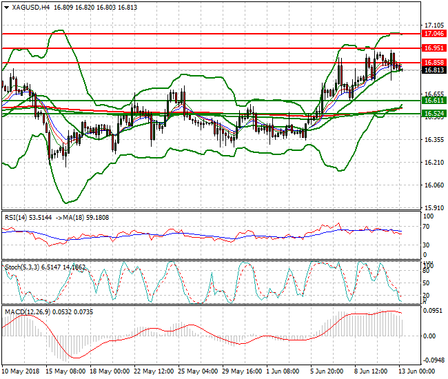
Task: Click the 29 May 16:00 time label
Action: click(x=242, y=371)
